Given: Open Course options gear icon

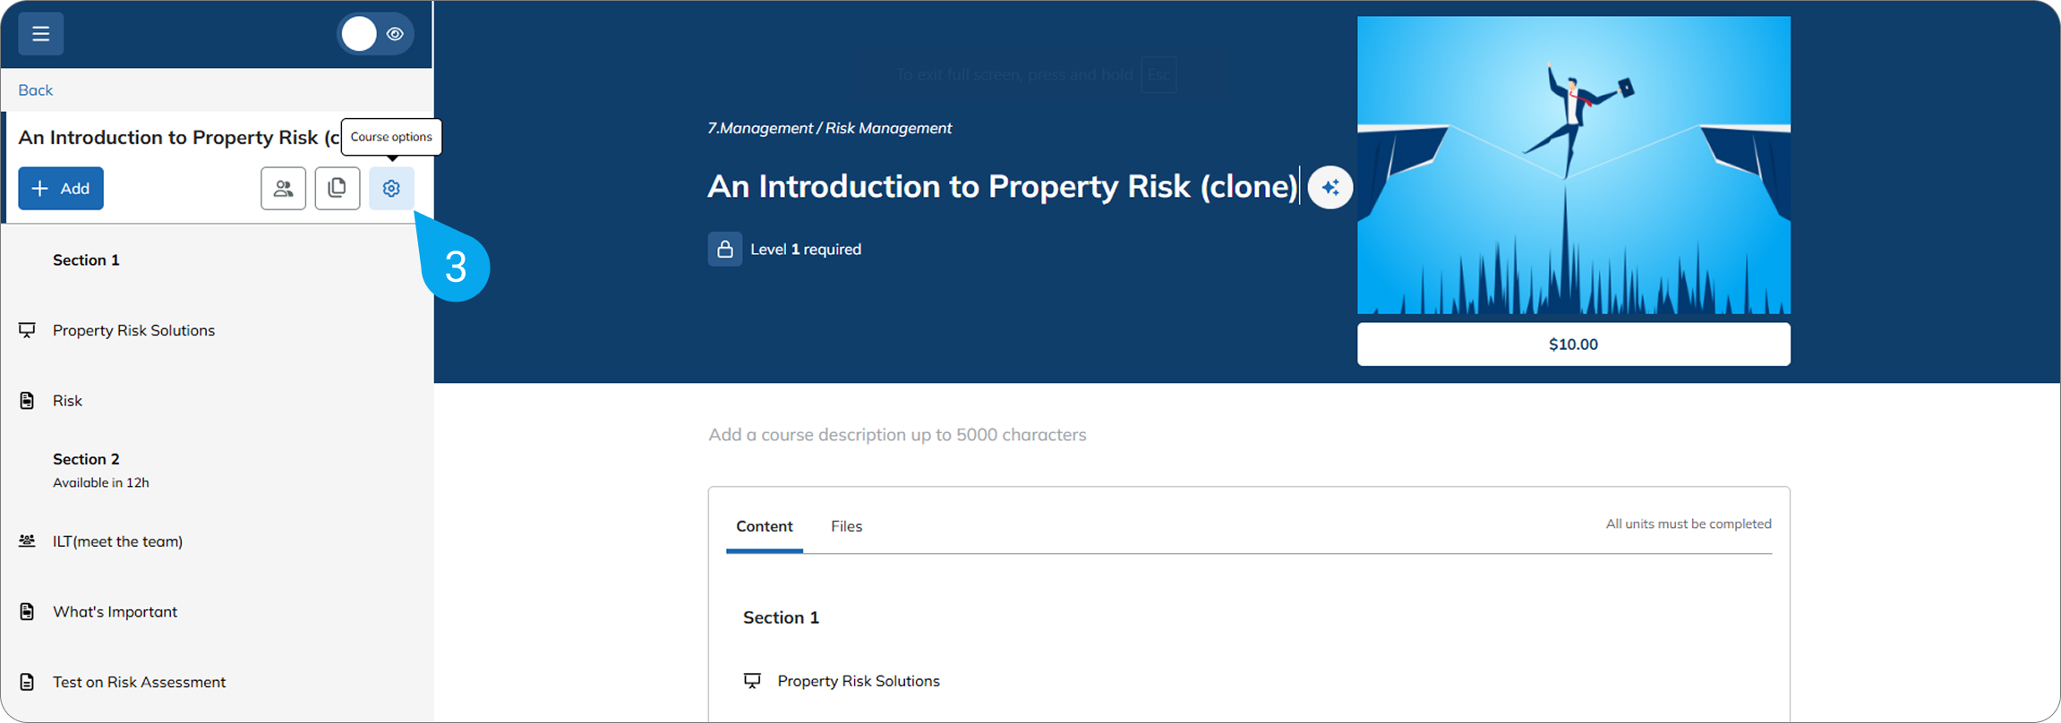Looking at the screenshot, I should 391,189.
